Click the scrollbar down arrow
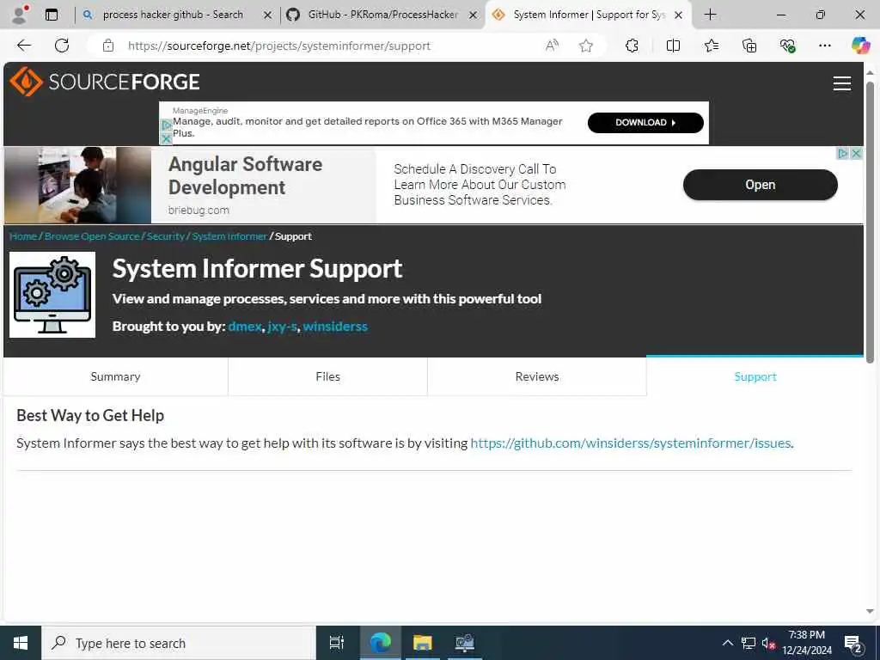880x660 pixels. coord(870,611)
